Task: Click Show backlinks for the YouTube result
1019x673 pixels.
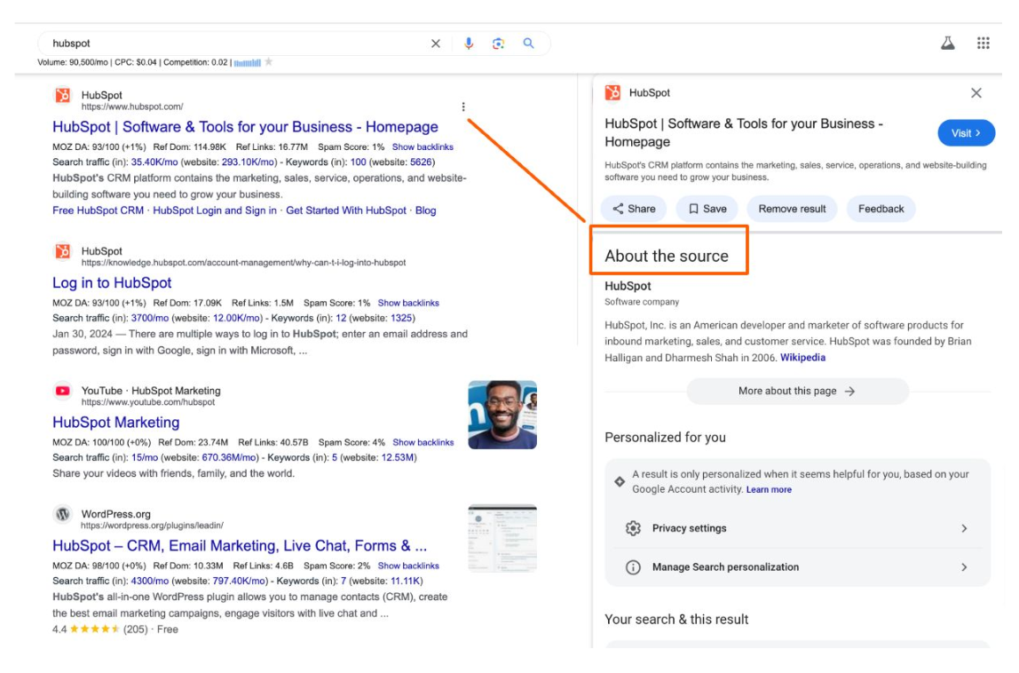Action: pos(423,442)
